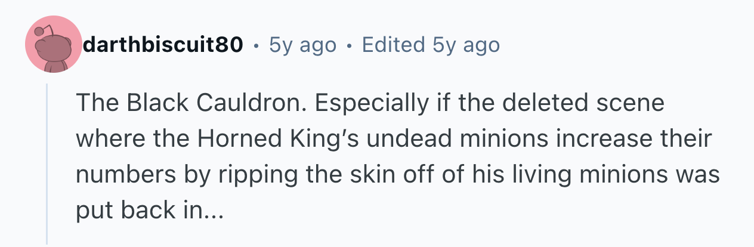Click darthbiscuit80's Snoo avatar icon
The image size is (754, 247).
tap(53, 45)
